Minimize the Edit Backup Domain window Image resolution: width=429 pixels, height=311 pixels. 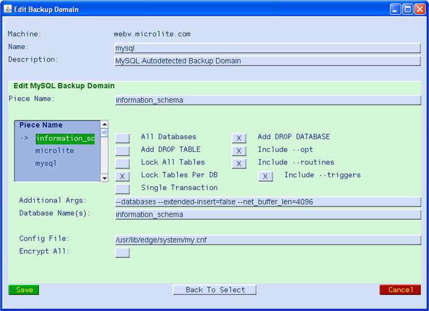coord(395,9)
